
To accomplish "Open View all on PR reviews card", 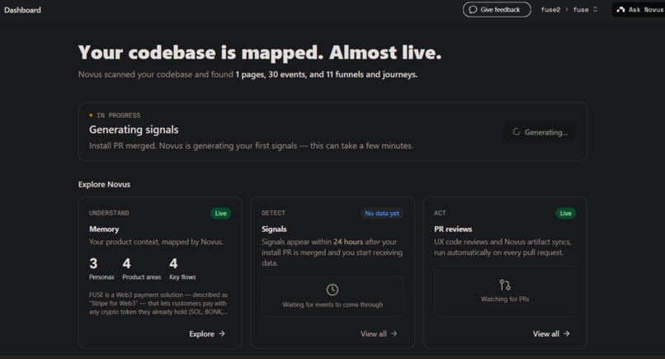I will pos(551,334).
